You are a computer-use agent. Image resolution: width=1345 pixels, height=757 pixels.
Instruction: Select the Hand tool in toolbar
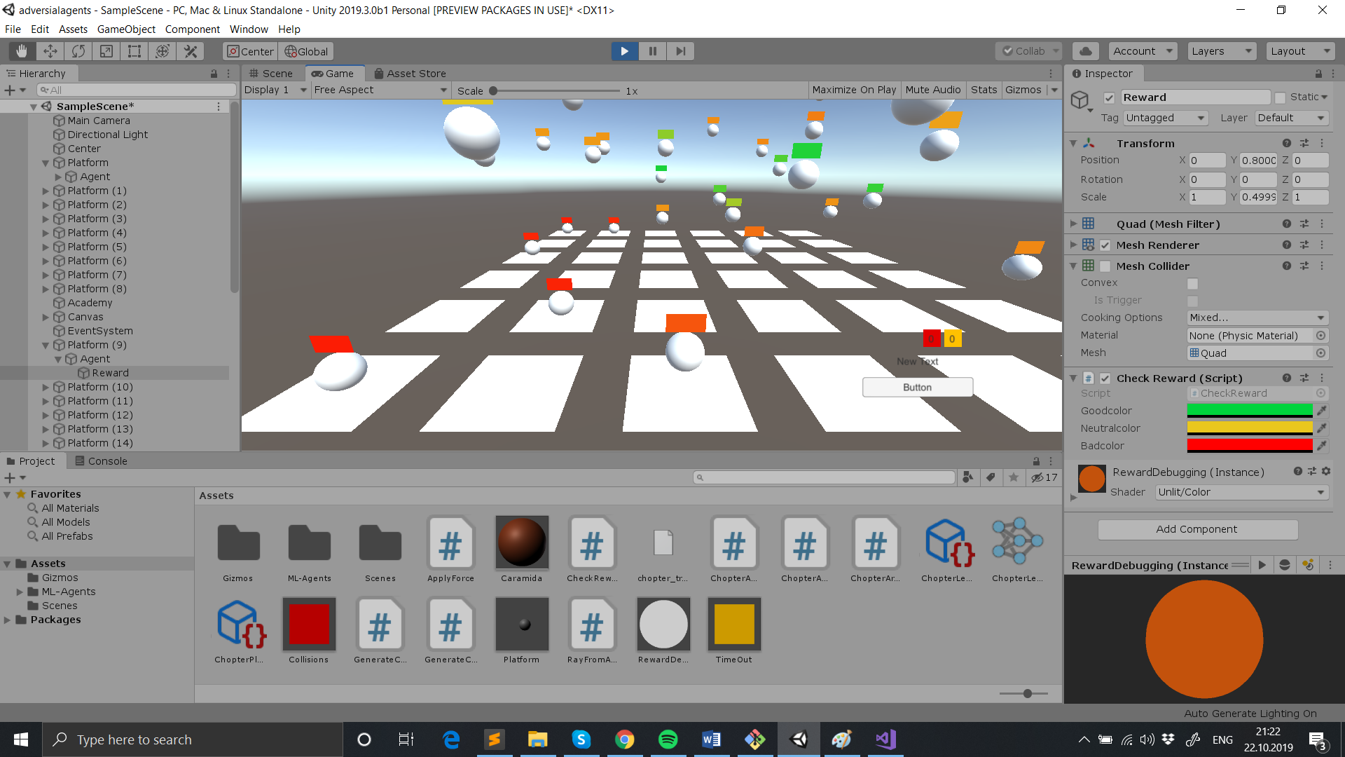[22, 51]
